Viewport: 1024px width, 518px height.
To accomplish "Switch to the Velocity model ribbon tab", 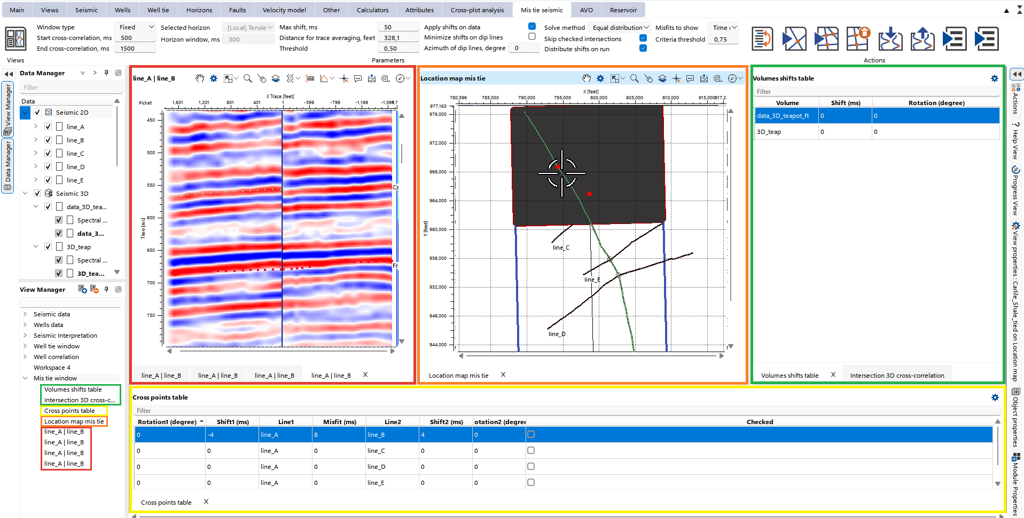I will (x=284, y=10).
